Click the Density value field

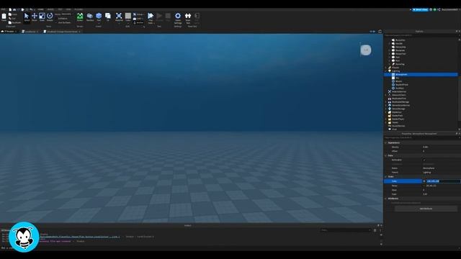click(441, 147)
